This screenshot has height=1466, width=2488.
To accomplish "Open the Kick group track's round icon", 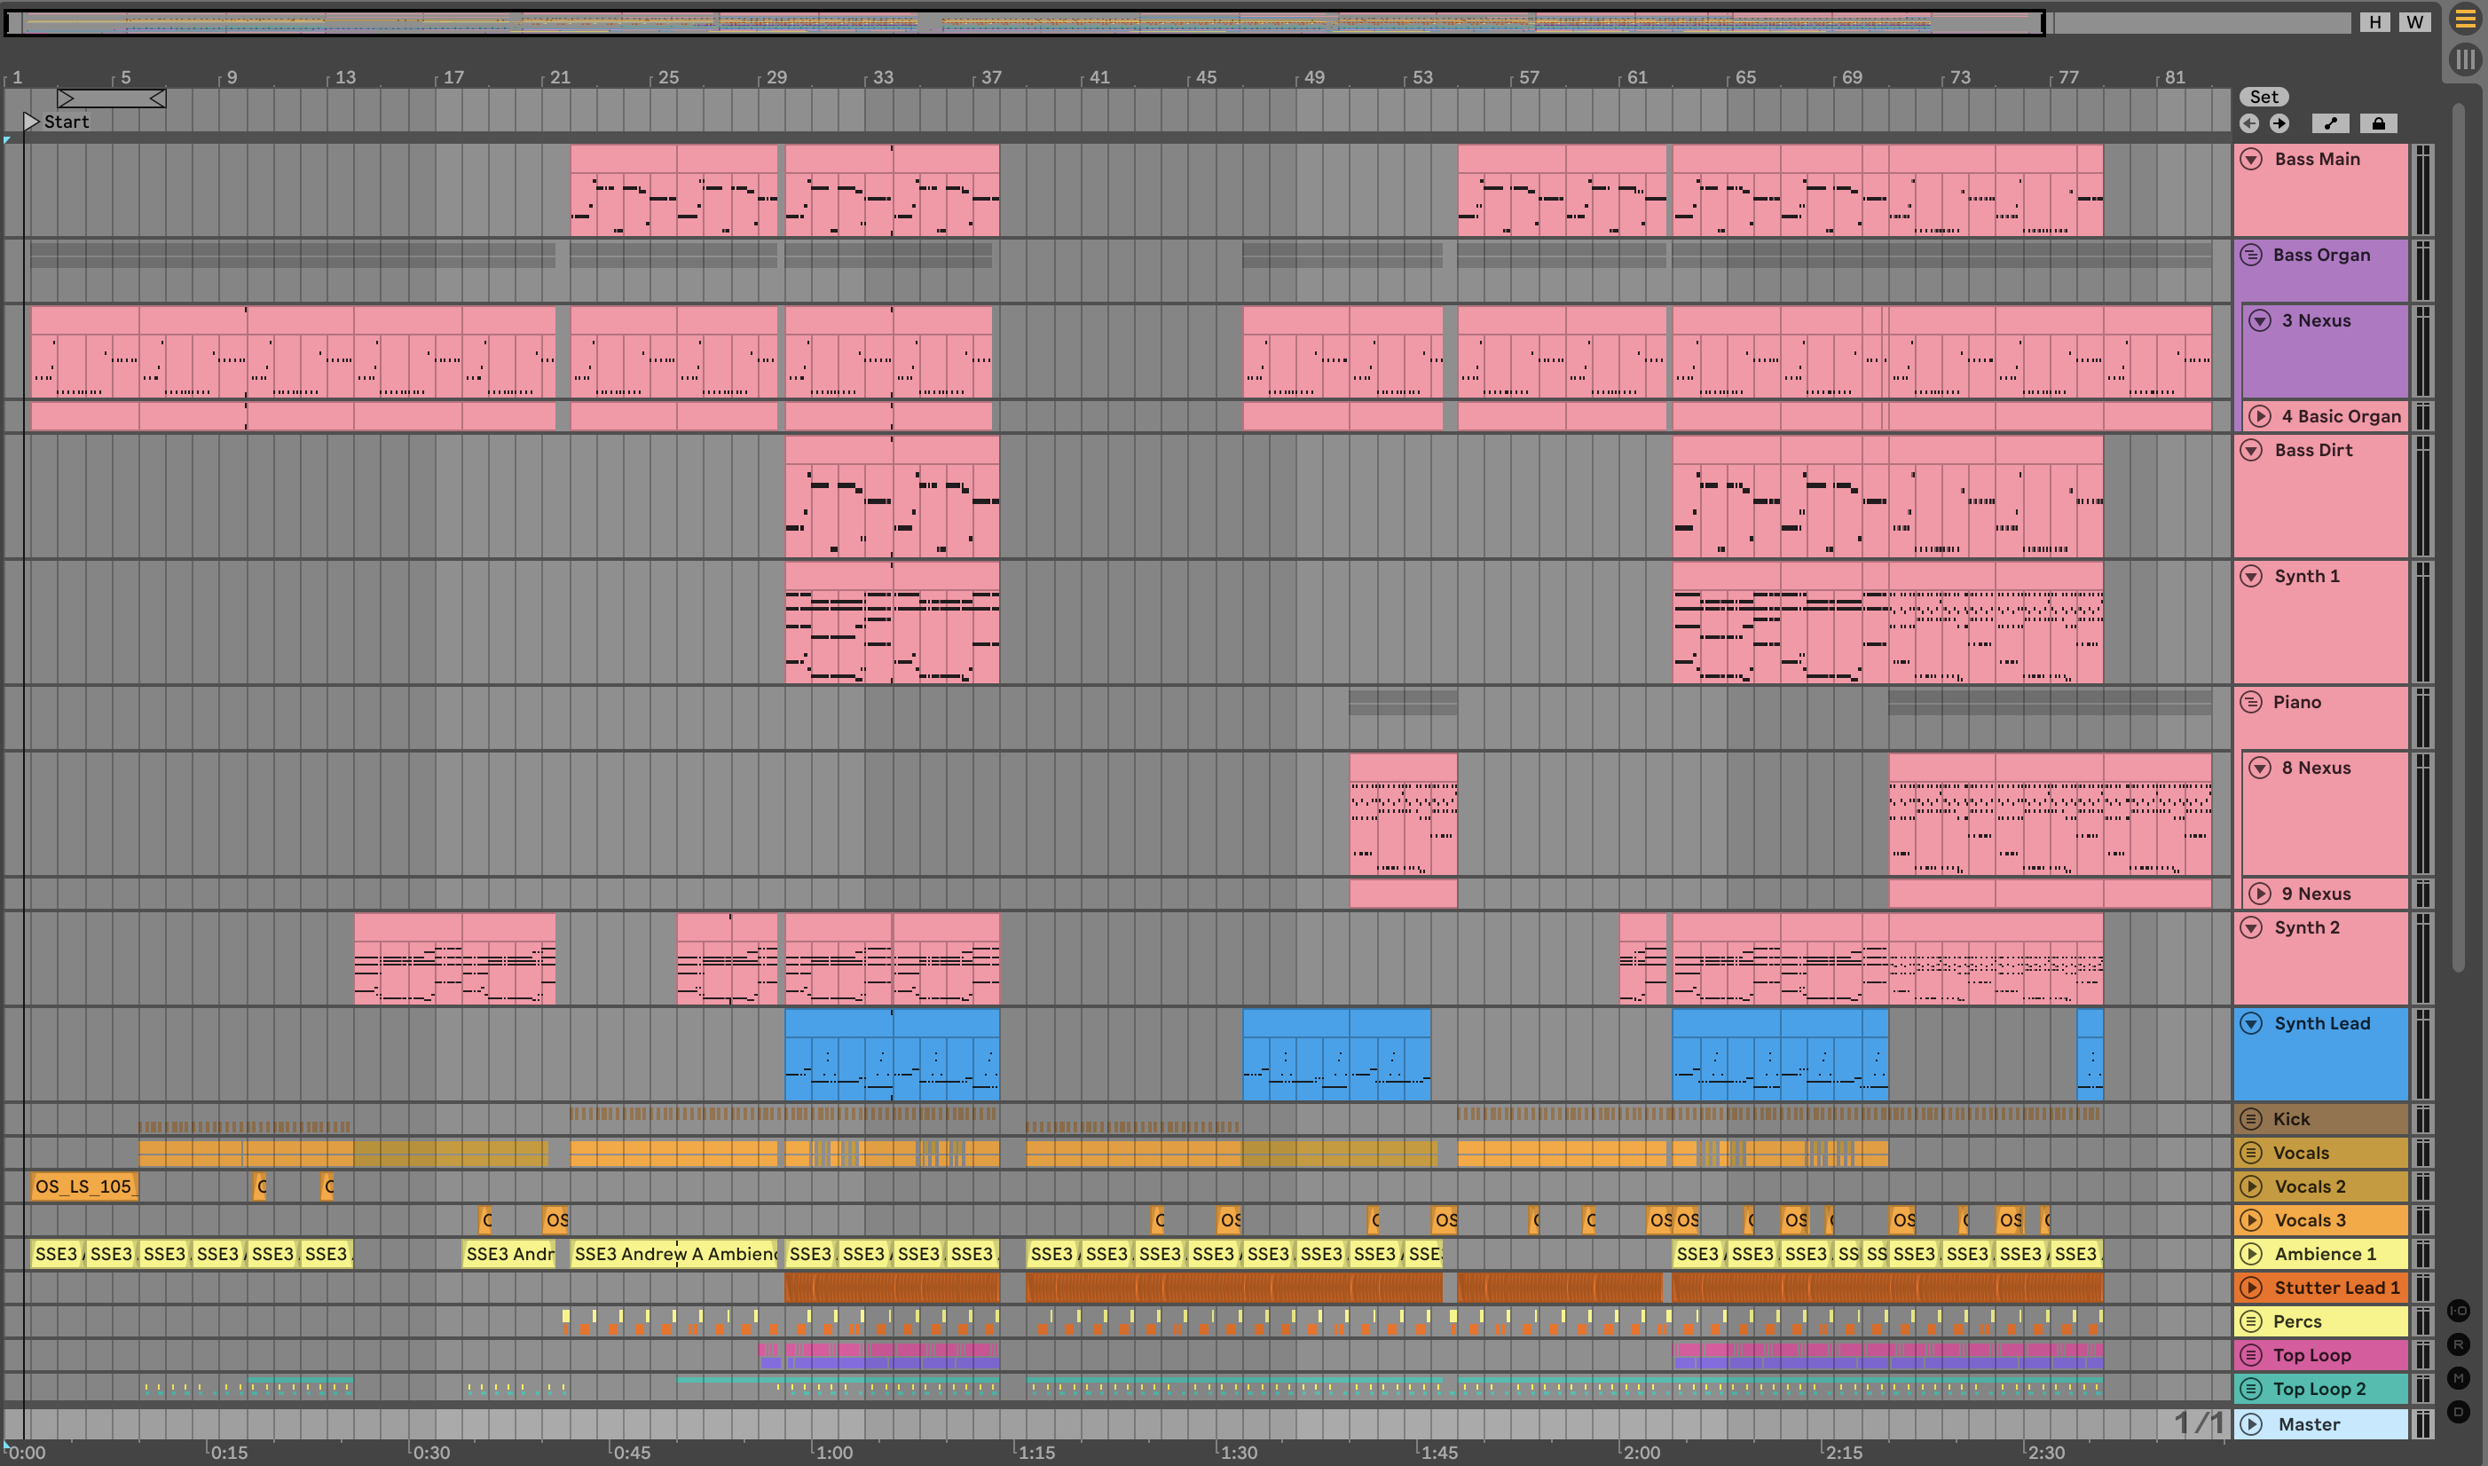I will 2251,1119.
